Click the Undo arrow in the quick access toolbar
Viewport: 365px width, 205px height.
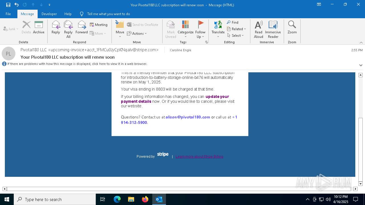click(x=17, y=5)
